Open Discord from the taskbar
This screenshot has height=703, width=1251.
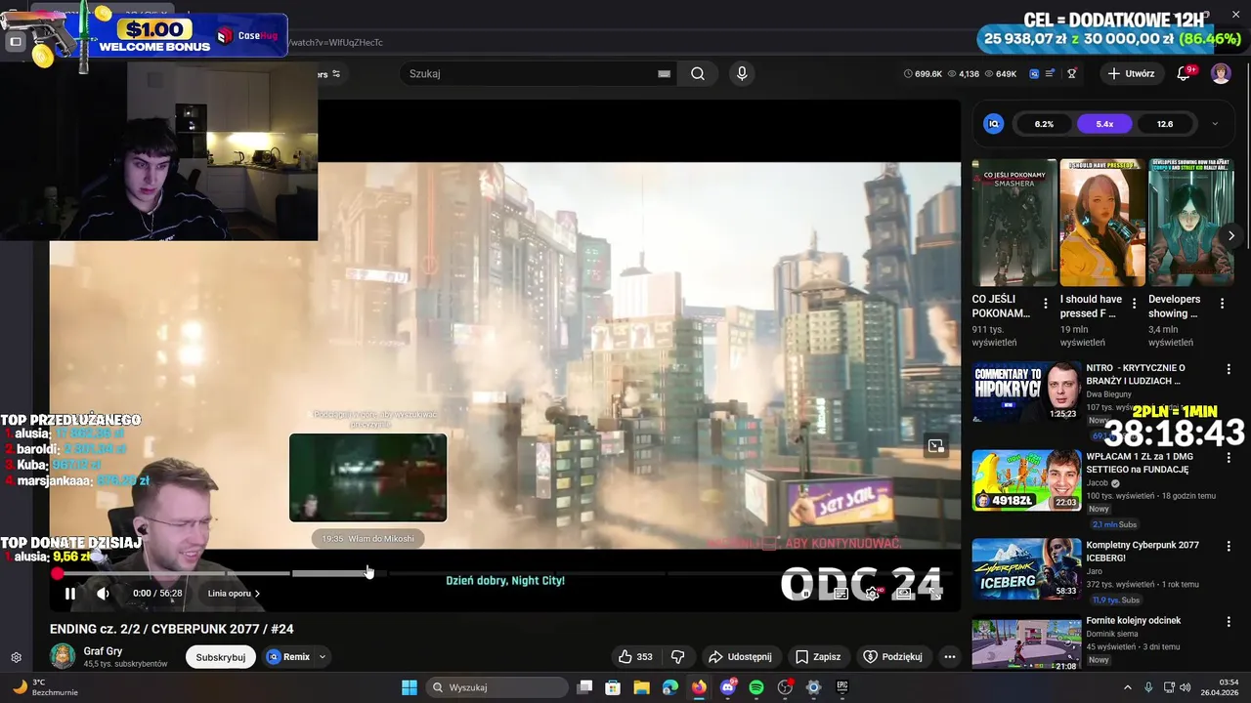(727, 687)
